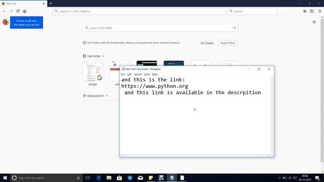Open Notepad Format menu

138,74
